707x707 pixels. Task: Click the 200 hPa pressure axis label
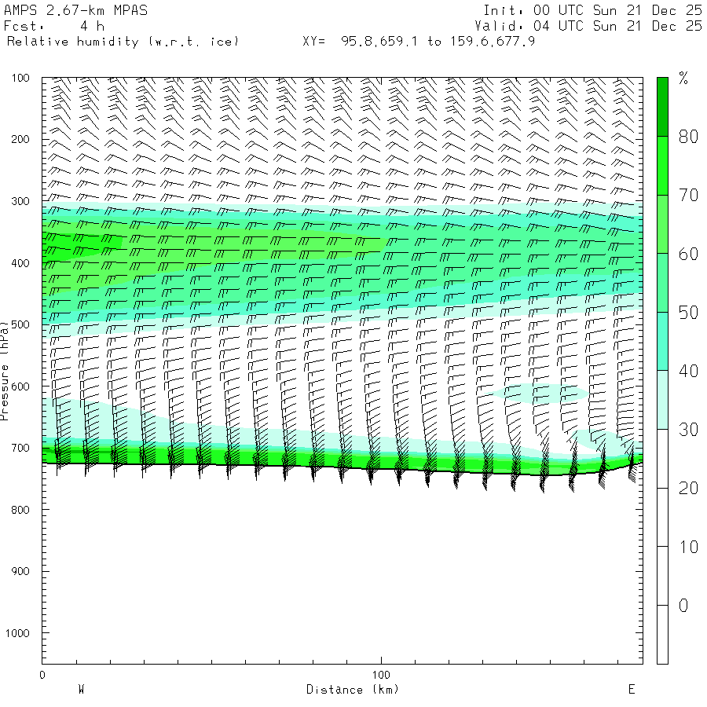tap(20, 139)
